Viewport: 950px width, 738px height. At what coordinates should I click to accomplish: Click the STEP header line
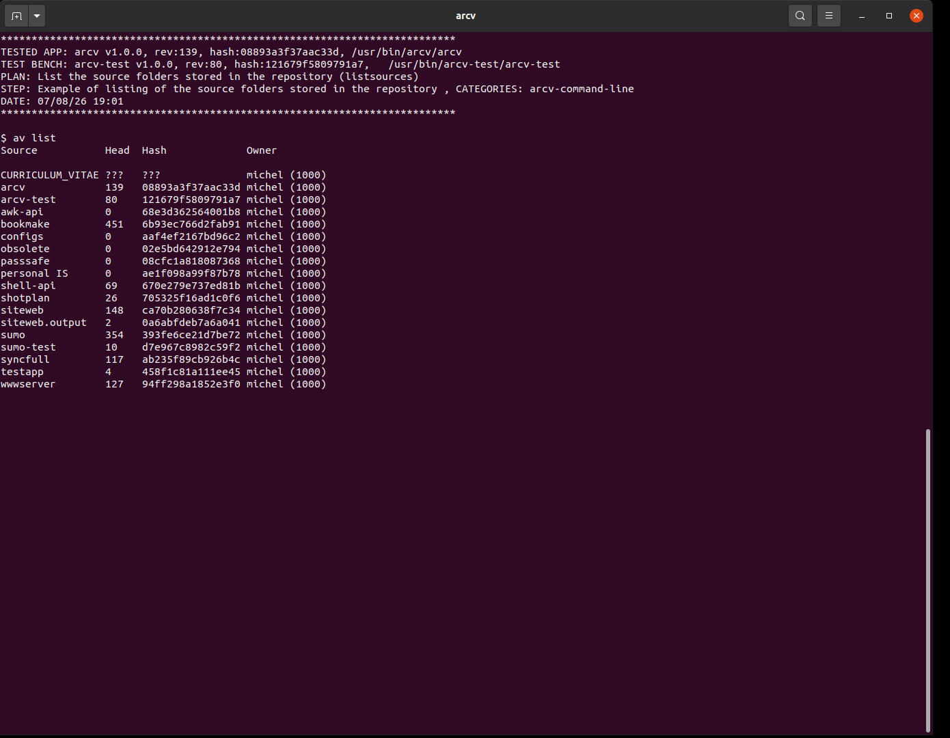pyautogui.click(x=317, y=89)
